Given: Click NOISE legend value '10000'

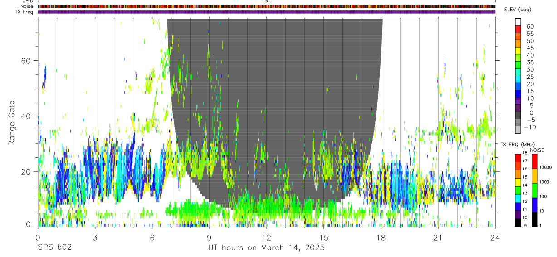Looking at the screenshot, I should 547,167.
